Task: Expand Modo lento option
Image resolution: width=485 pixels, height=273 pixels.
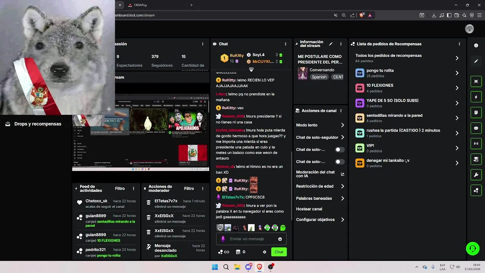Action: pos(343,125)
